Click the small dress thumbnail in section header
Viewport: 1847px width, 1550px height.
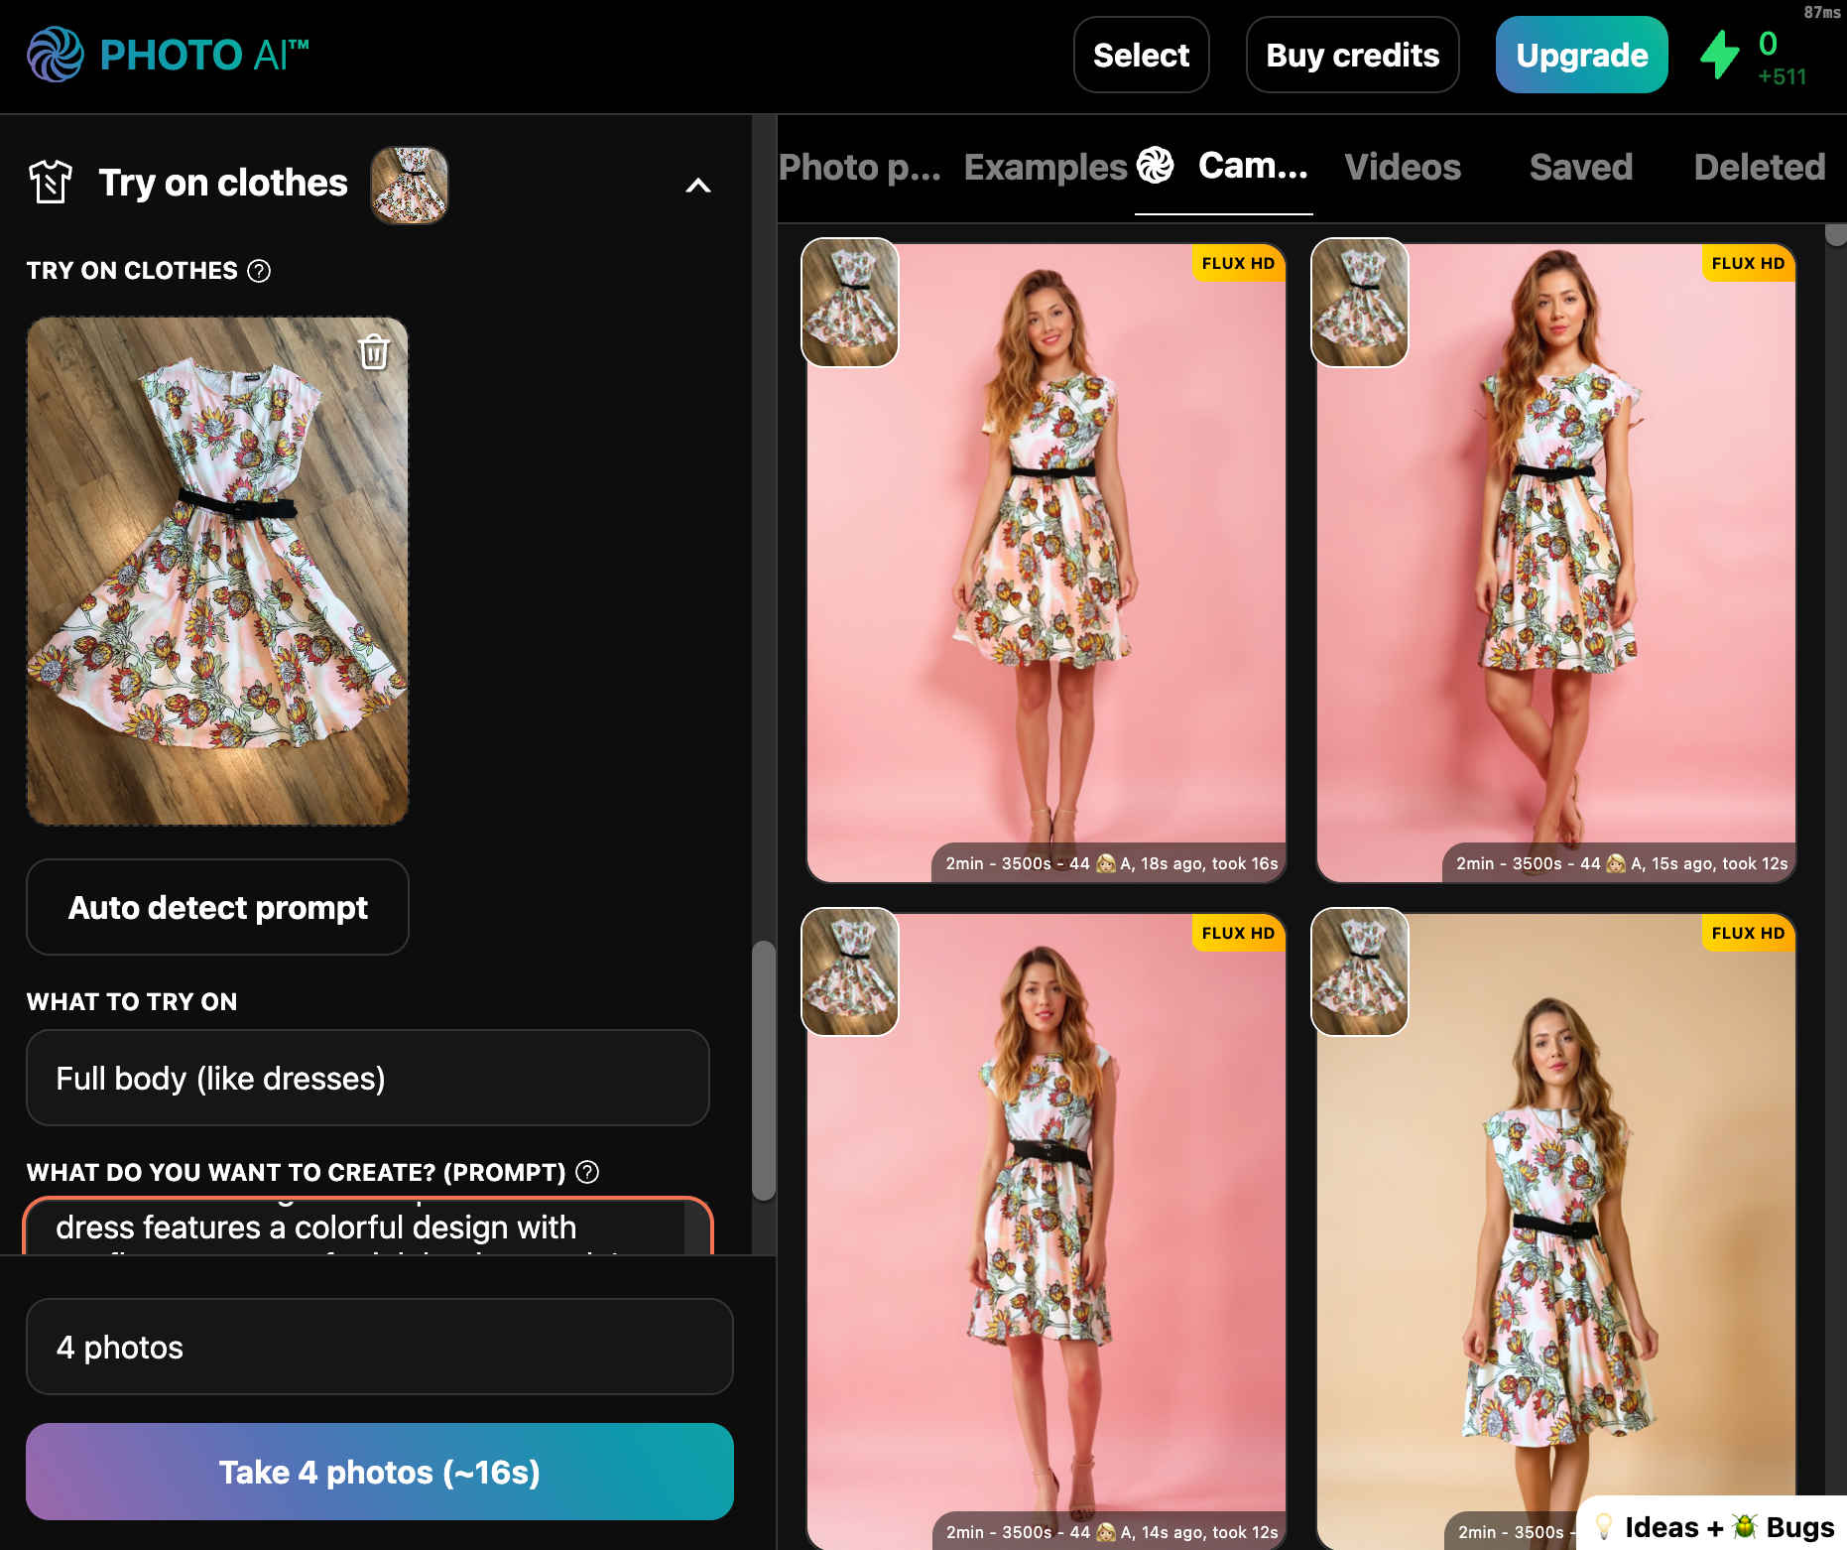coord(409,185)
